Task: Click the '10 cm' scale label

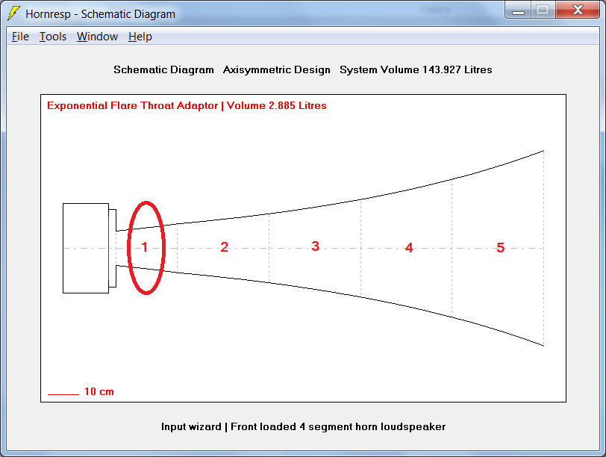Action: [x=99, y=391]
